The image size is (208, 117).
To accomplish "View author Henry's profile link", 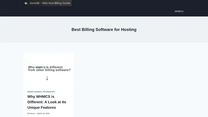I will click(32, 113).
